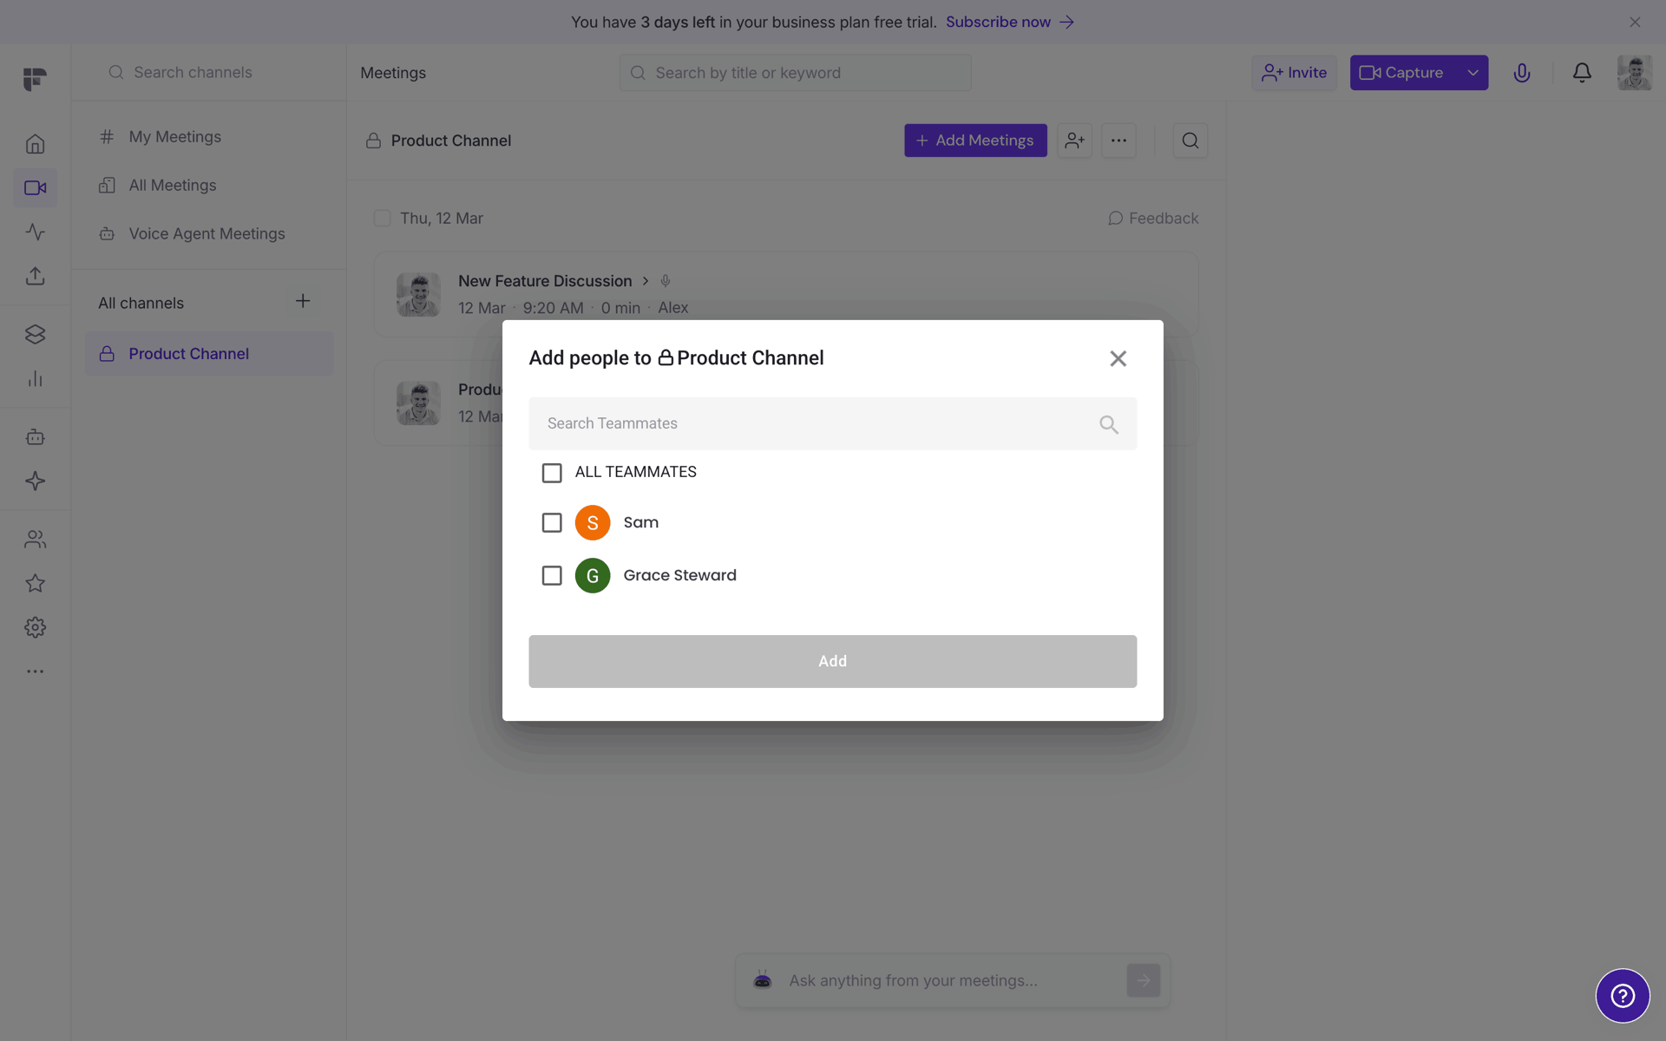Expand the Capture dropdown arrow
The image size is (1666, 1041).
point(1473,73)
